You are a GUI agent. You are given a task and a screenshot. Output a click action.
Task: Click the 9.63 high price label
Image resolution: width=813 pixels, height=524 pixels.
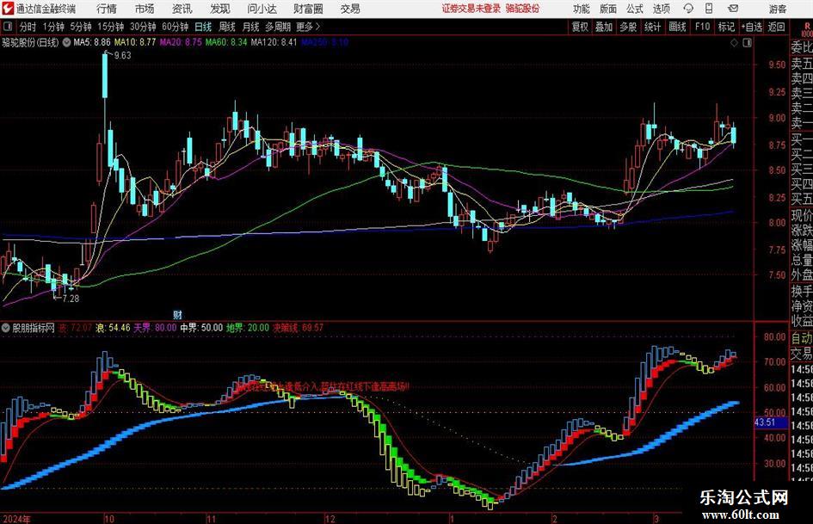[123, 55]
